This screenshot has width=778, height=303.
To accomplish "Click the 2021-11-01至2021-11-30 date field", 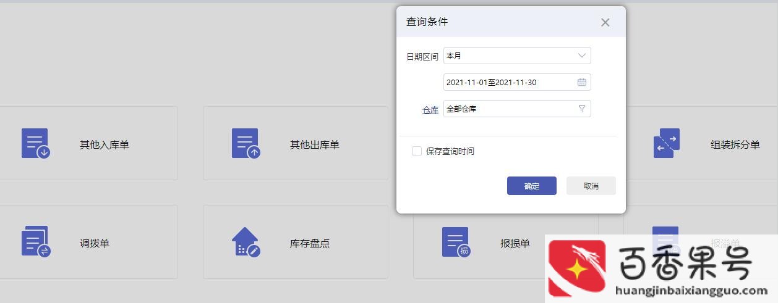I will (517, 82).
